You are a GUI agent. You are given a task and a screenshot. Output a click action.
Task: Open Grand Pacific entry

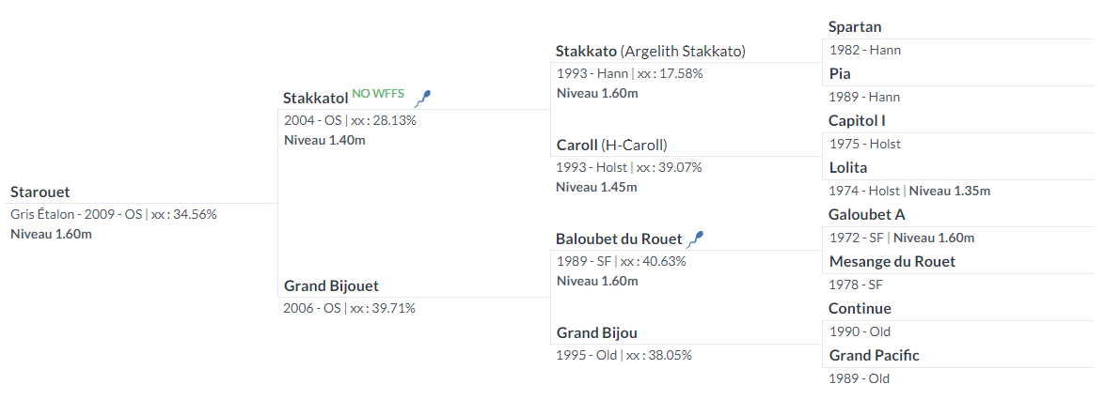coord(874,356)
